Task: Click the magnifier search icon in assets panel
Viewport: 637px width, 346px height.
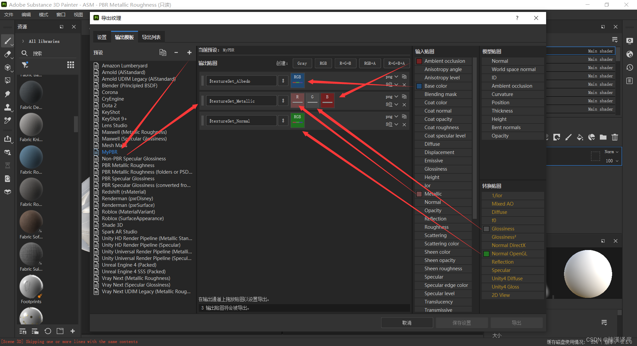Action: pyautogui.click(x=24, y=53)
